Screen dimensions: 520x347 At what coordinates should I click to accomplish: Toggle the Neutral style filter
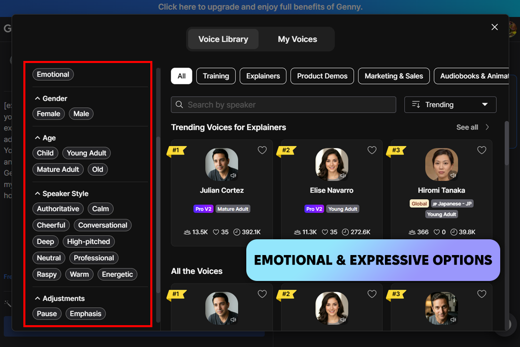49,258
